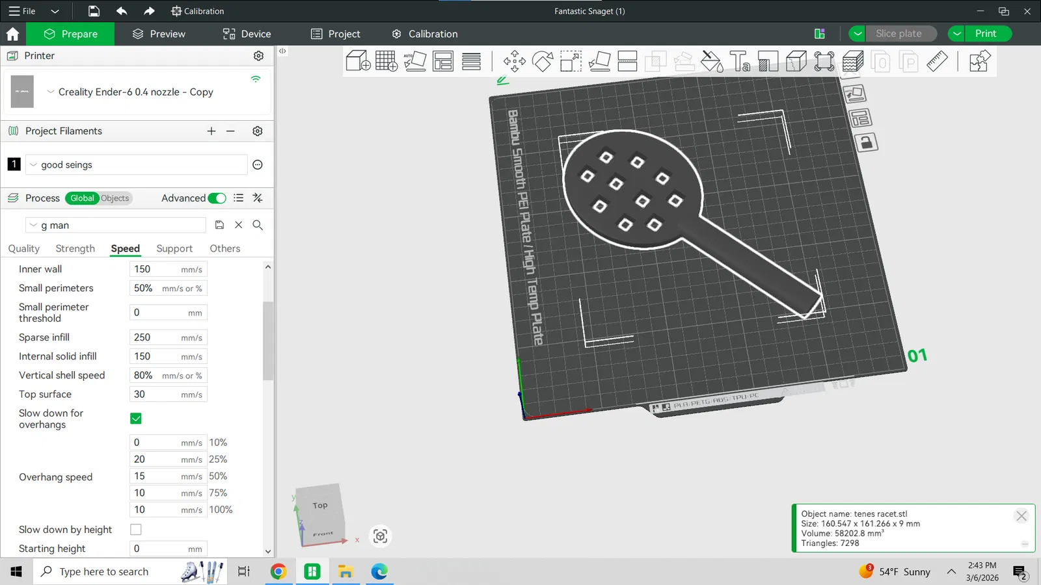Select the Move tool

pyautogui.click(x=514, y=61)
